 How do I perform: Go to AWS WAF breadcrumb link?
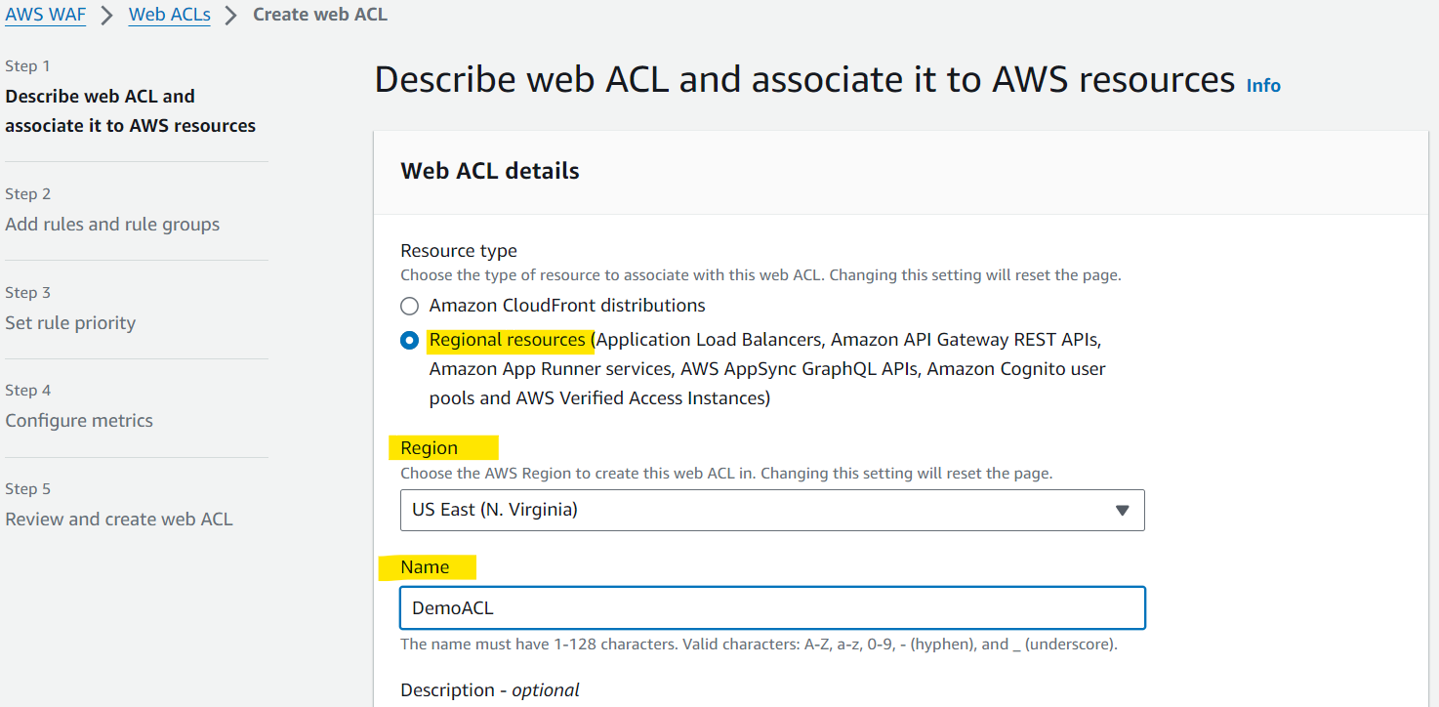(x=46, y=15)
